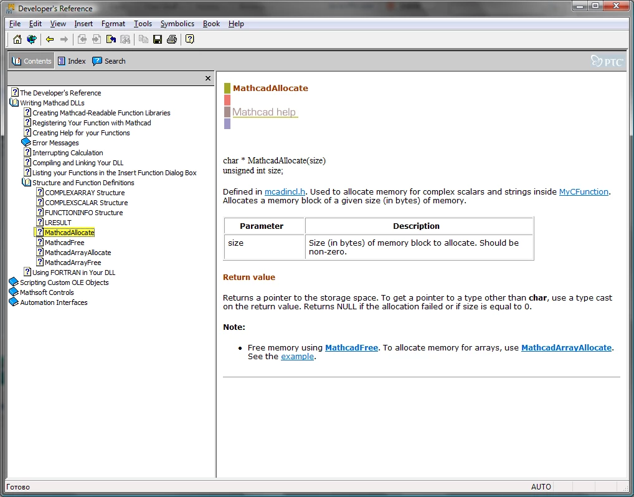Follow the MyCFunction link

(x=584, y=192)
